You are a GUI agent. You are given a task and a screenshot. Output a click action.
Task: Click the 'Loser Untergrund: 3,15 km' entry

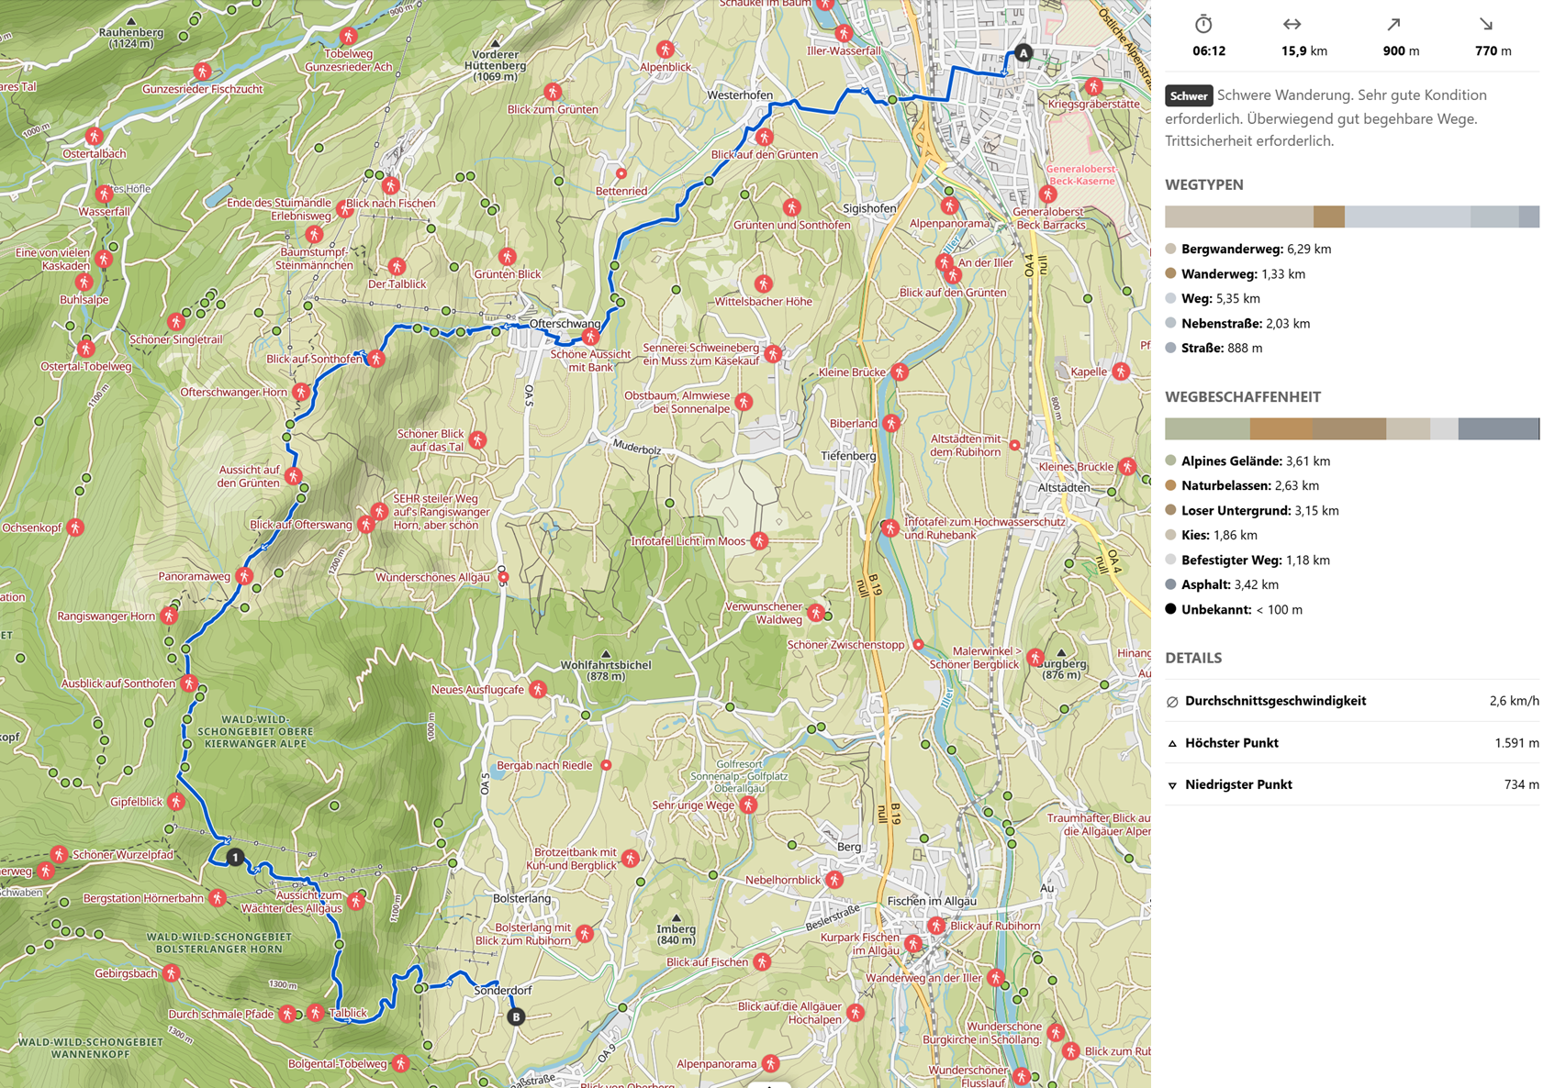(x=1252, y=510)
